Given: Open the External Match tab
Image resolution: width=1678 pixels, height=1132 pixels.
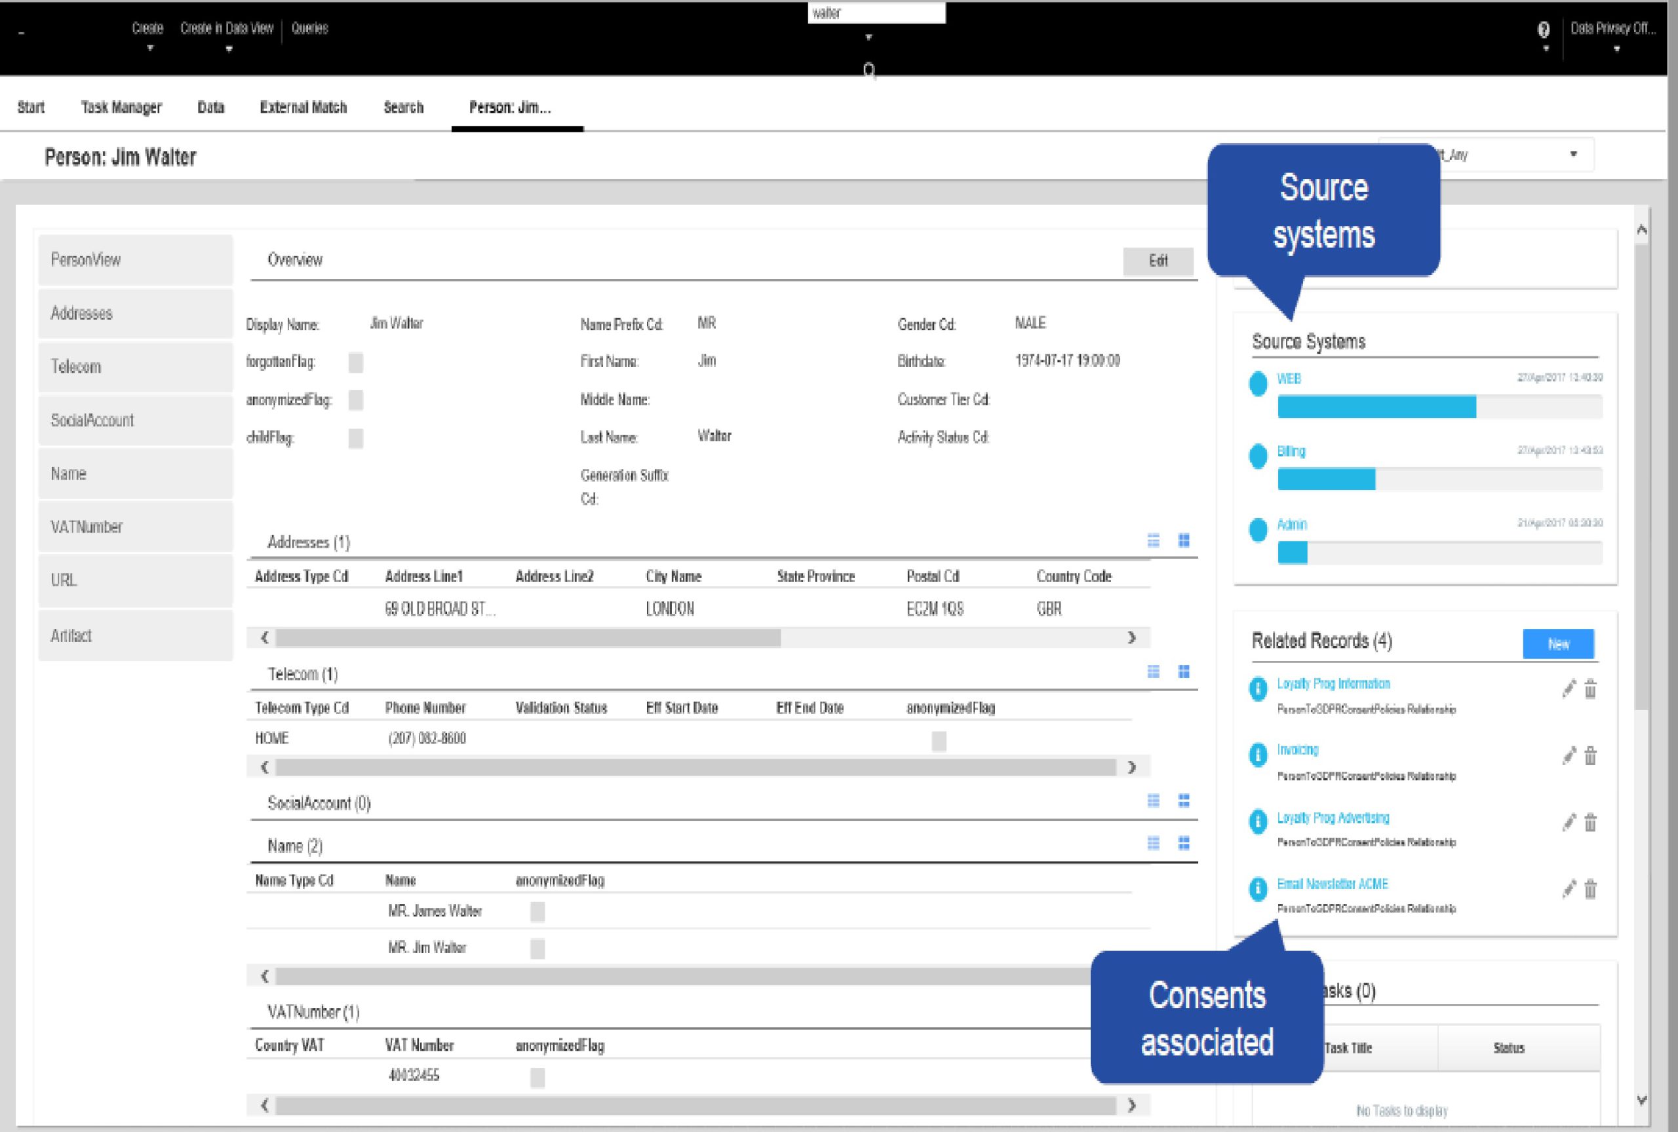Looking at the screenshot, I should 303,107.
